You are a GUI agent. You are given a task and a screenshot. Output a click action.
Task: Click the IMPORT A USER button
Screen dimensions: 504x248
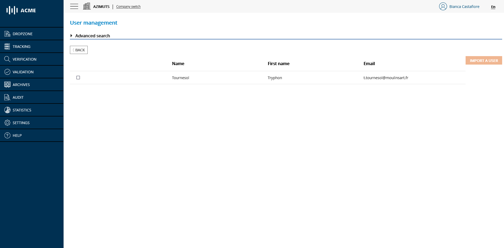[484, 60]
